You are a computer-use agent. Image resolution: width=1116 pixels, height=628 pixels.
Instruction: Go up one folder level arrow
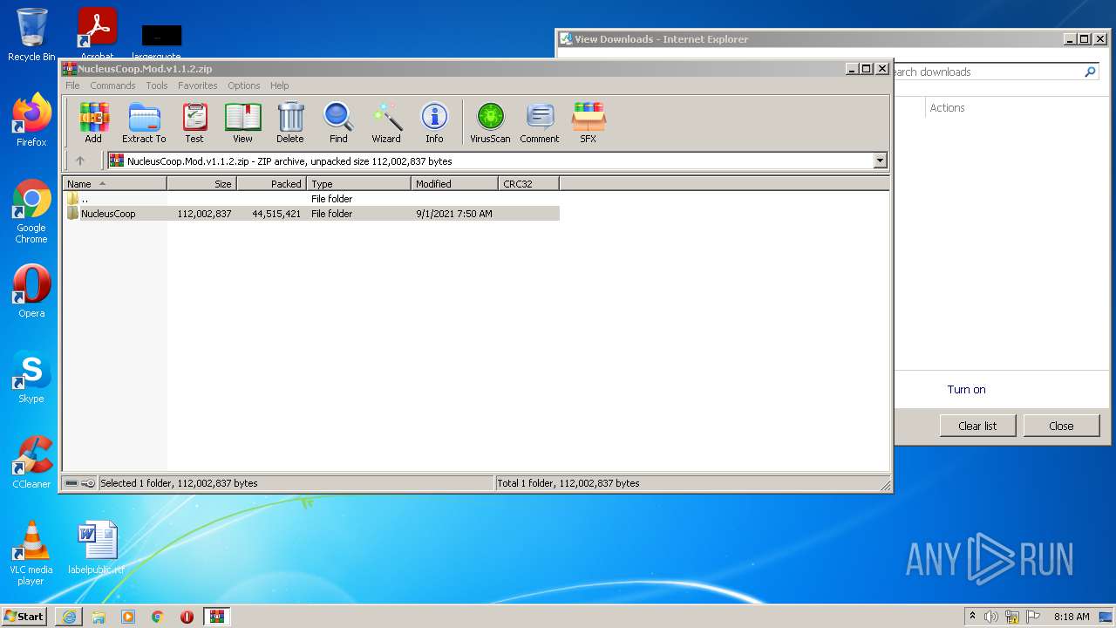80,160
